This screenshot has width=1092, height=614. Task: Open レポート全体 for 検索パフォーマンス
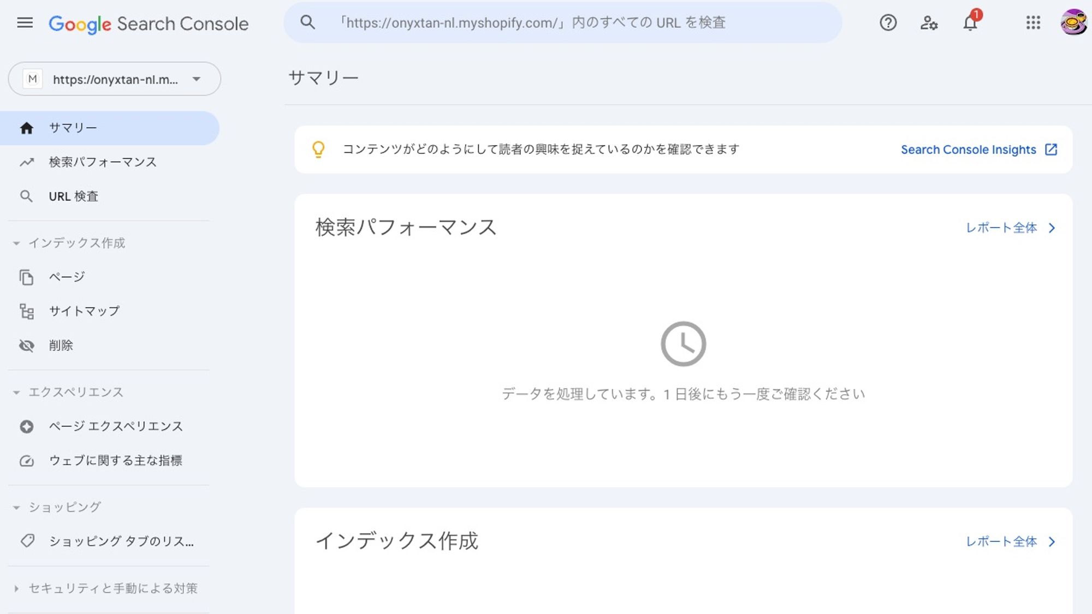click(x=1001, y=228)
